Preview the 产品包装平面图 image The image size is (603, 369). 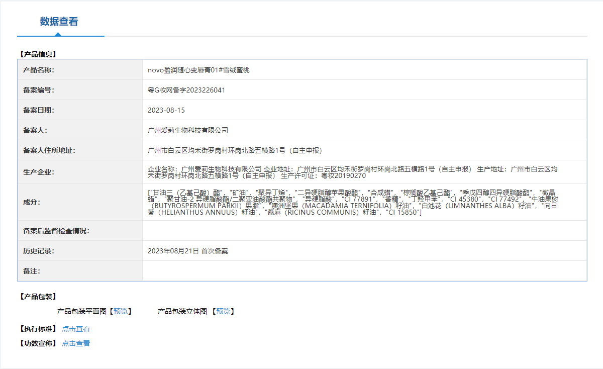point(121,312)
